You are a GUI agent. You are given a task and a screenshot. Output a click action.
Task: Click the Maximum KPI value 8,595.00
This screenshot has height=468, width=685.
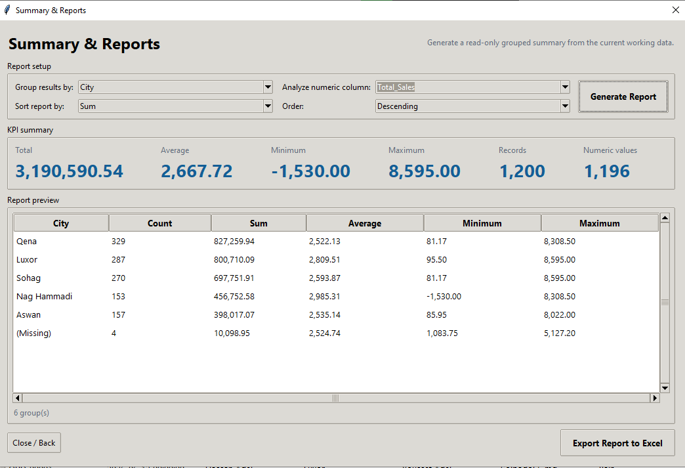(x=425, y=171)
